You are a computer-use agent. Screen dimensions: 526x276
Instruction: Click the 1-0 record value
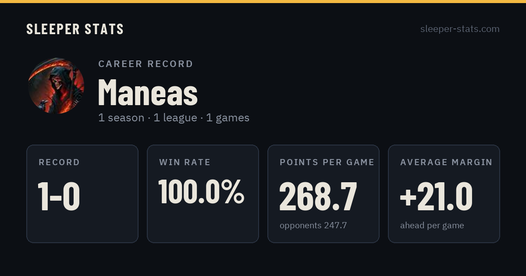coord(59,196)
